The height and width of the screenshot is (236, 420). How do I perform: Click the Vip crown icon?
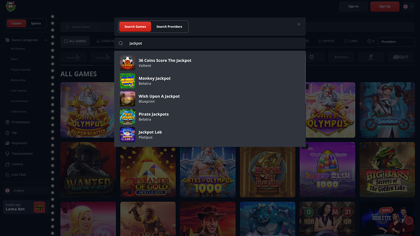click(8, 133)
